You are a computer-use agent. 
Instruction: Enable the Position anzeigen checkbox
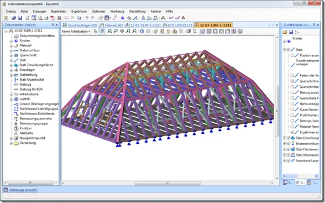pyautogui.click(x=292, y=55)
